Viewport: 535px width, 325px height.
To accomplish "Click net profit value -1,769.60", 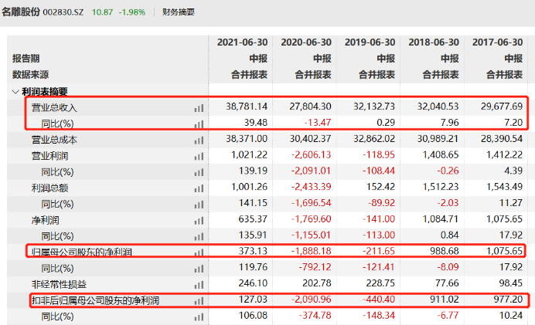I will point(311,219).
